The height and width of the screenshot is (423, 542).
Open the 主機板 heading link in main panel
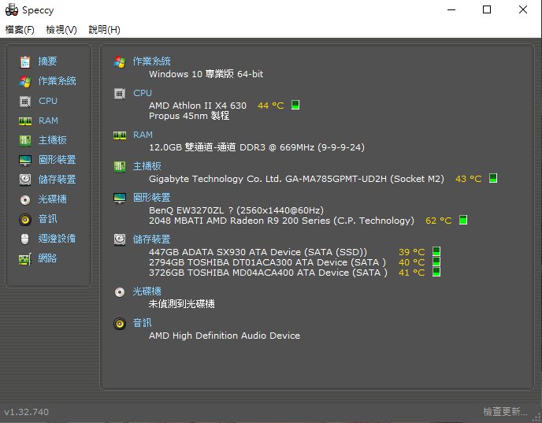pyautogui.click(x=147, y=166)
